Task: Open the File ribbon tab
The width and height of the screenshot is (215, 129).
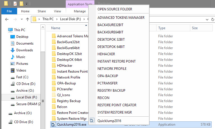Action: point(9,11)
